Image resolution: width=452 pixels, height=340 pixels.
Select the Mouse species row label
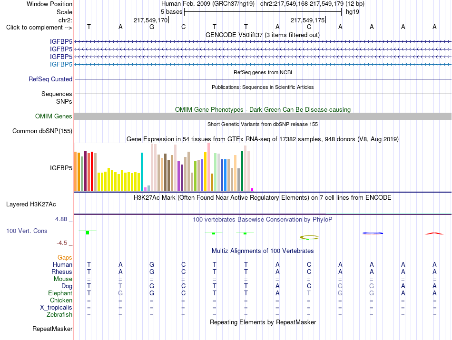(63, 279)
